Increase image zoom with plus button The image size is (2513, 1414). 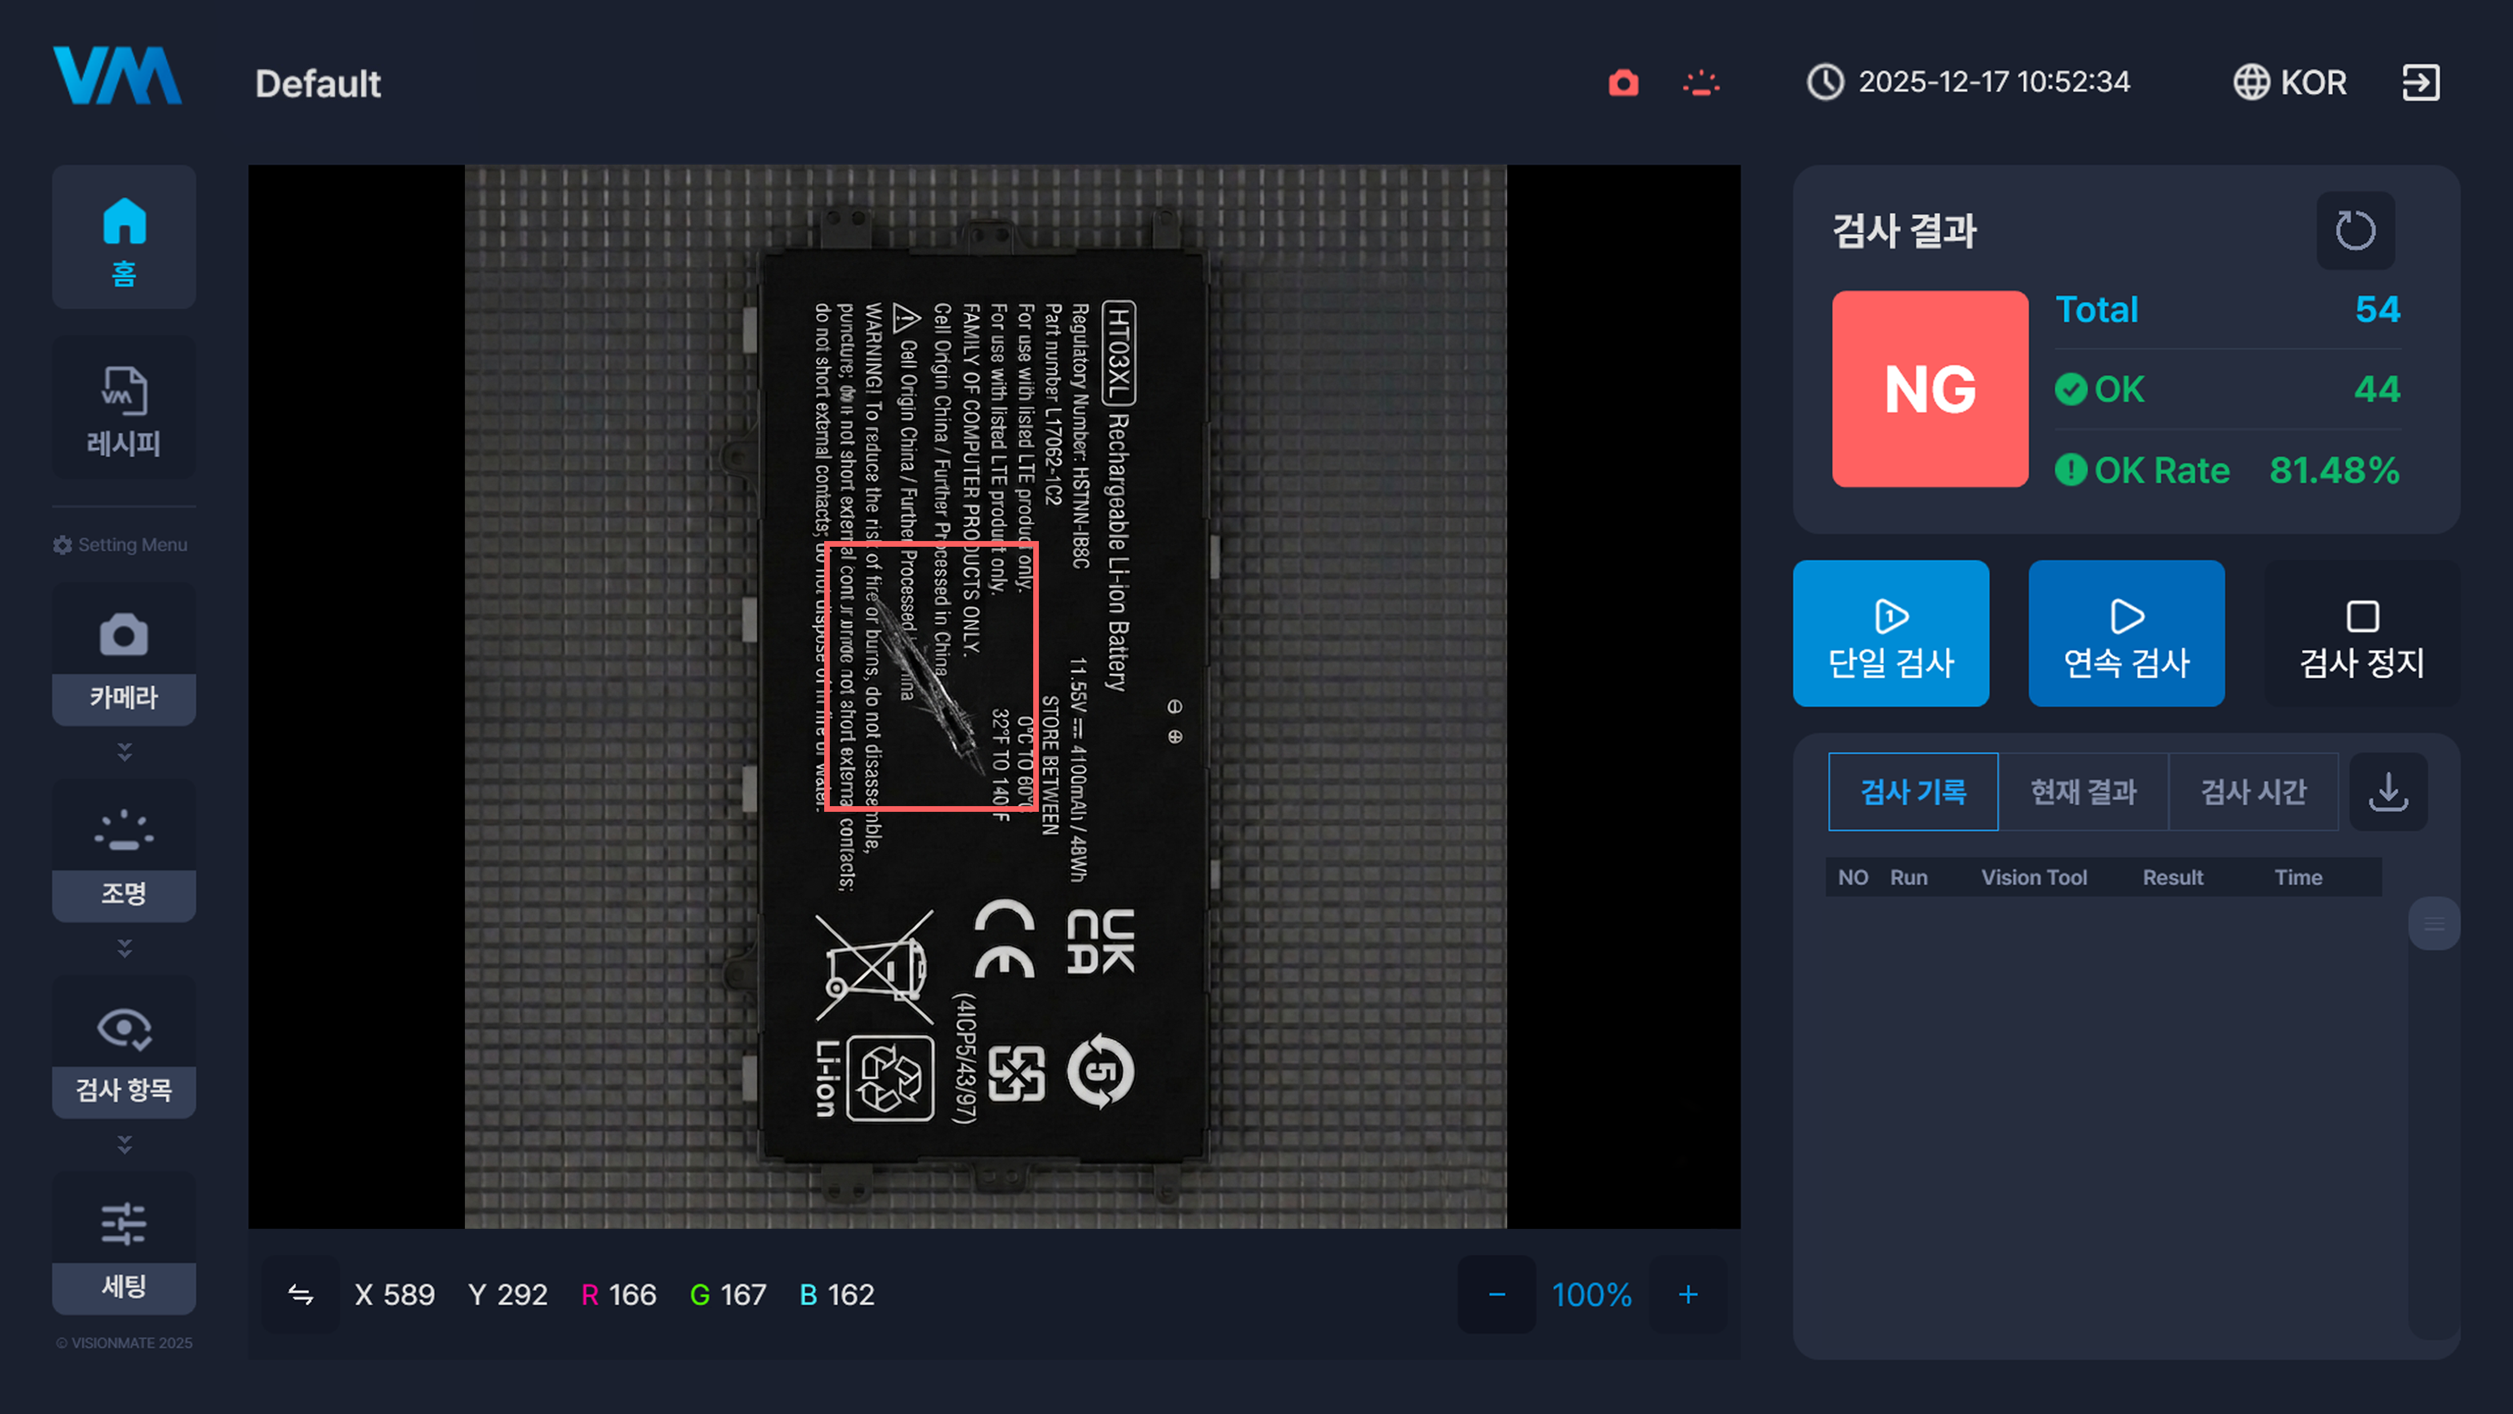(1688, 1295)
